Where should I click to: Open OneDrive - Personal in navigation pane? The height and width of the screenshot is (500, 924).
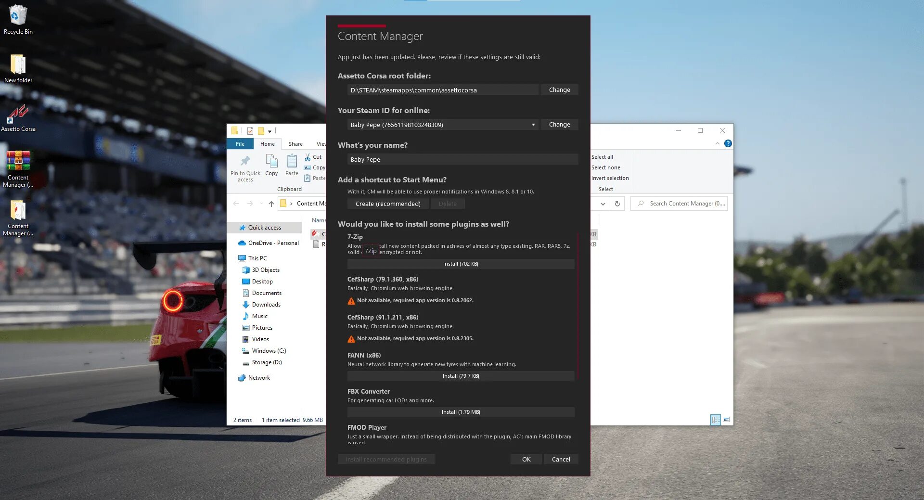click(269, 243)
